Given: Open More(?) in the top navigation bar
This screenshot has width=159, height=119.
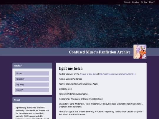Looking at the screenshot, I should [152, 2].
